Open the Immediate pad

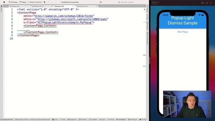tap(93, 120)
